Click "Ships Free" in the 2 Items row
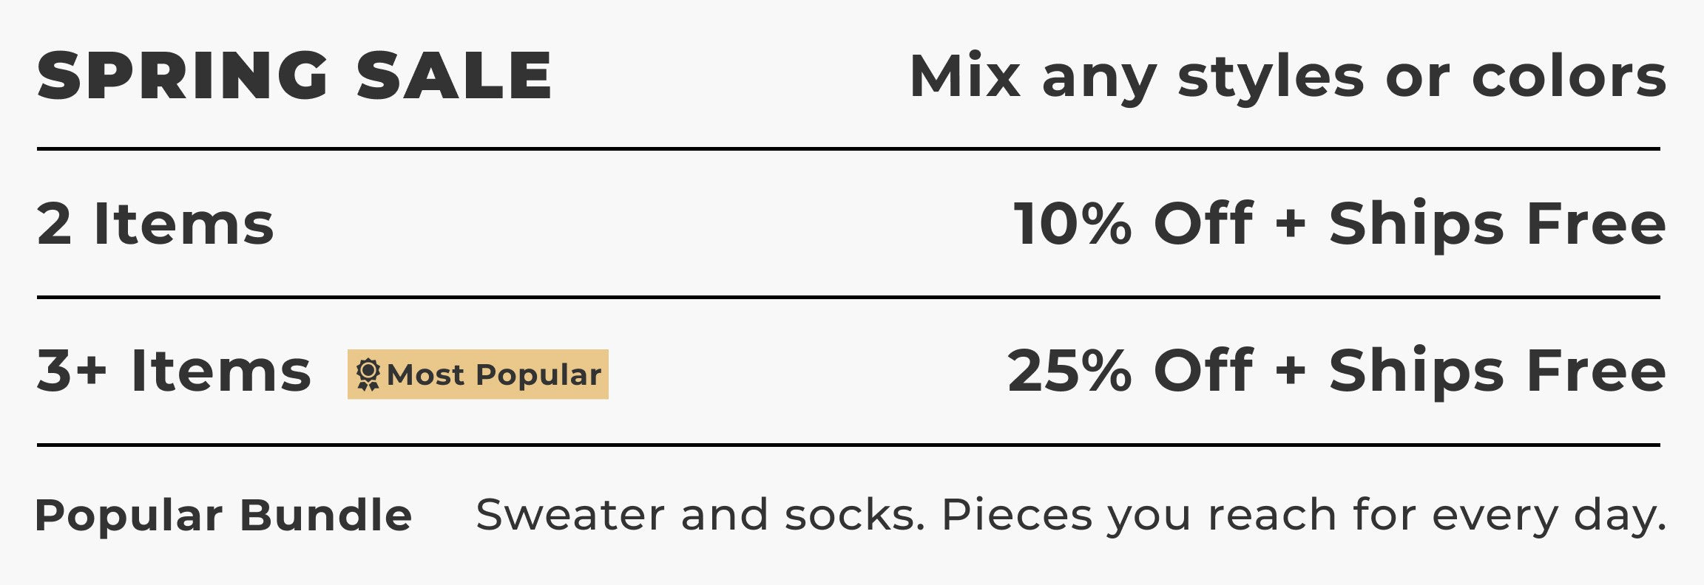The width and height of the screenshot is (1704, 585). [x=1497, y=224]
